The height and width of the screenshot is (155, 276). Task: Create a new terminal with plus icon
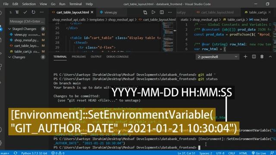(245, 56)
